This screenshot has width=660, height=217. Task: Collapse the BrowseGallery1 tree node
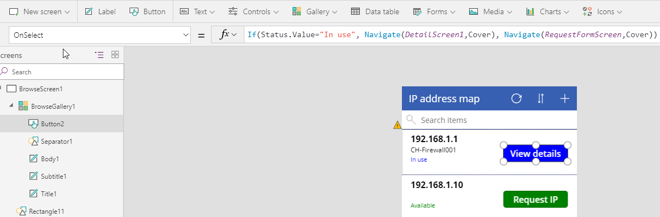click(x=11, y=106)
